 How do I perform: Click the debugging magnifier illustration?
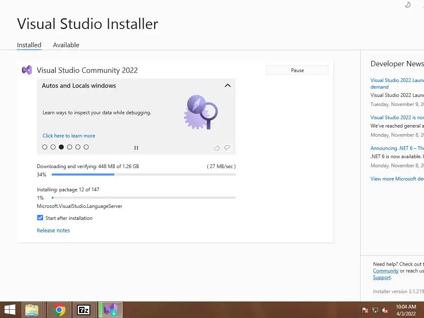coord(201,112)
